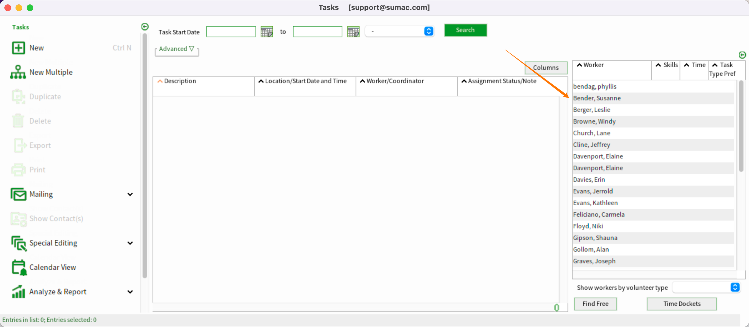
Task: Click the Task Start Date from field
Action: (x=231, y=32)
